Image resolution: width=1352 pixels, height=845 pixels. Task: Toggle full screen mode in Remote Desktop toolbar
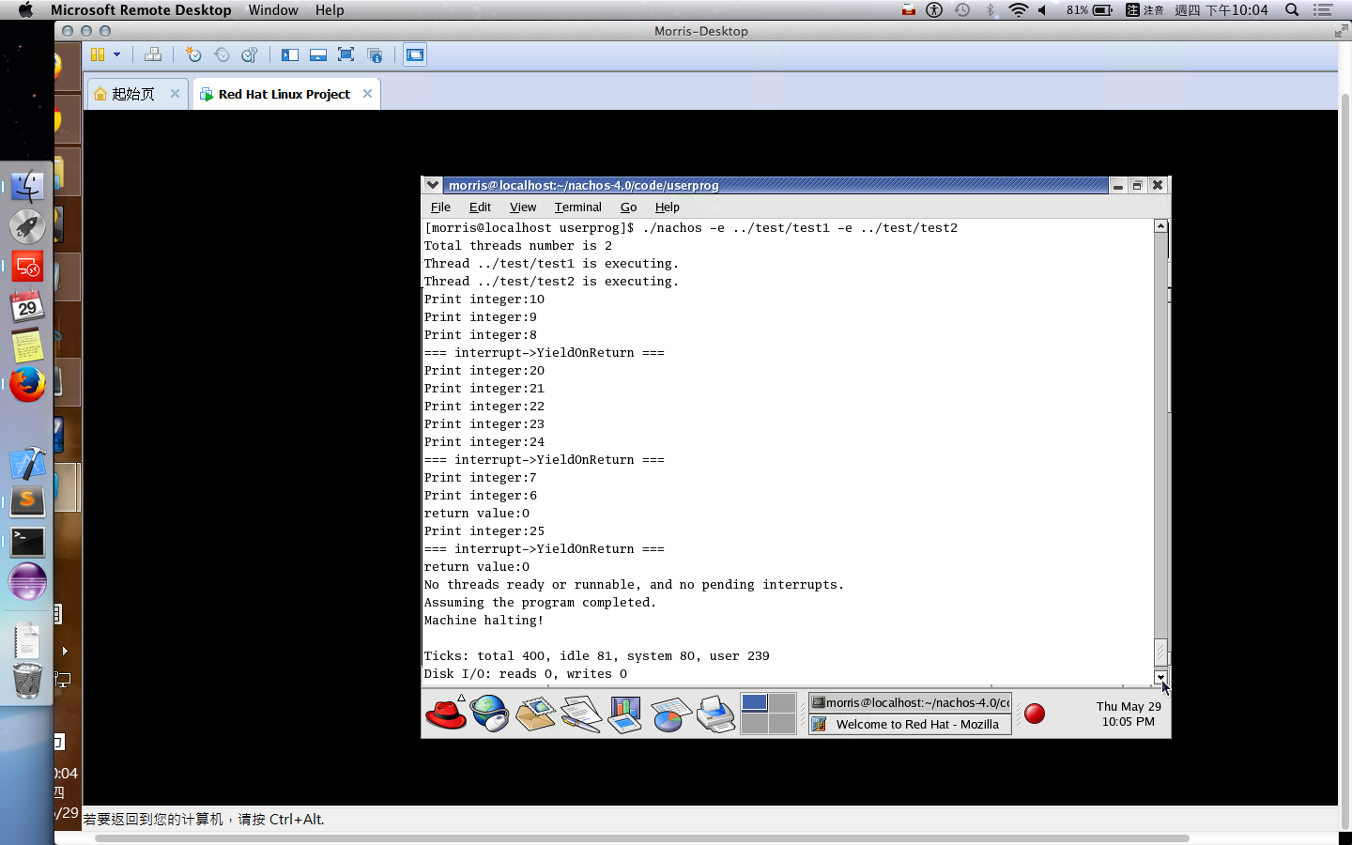345,54
